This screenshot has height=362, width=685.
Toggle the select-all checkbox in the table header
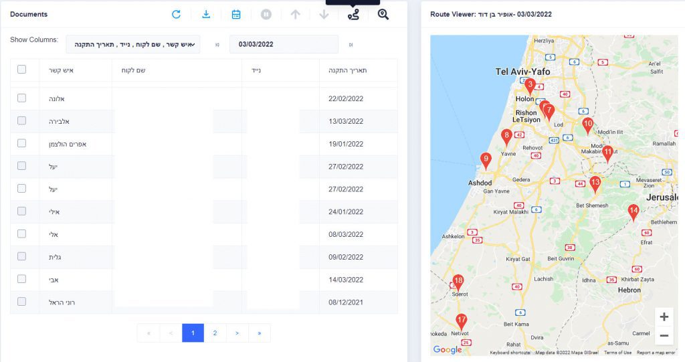[x=22, y=70]
